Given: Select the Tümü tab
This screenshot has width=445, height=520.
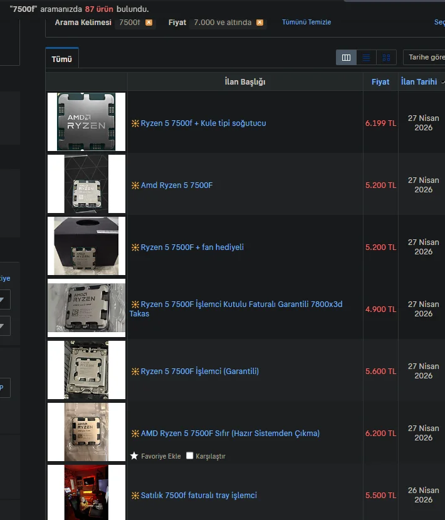Looking at the screenshot, I should 61,59.
